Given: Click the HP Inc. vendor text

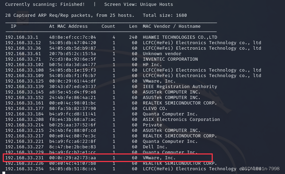Looking at the screenshot, I should [x=152, y=65].
